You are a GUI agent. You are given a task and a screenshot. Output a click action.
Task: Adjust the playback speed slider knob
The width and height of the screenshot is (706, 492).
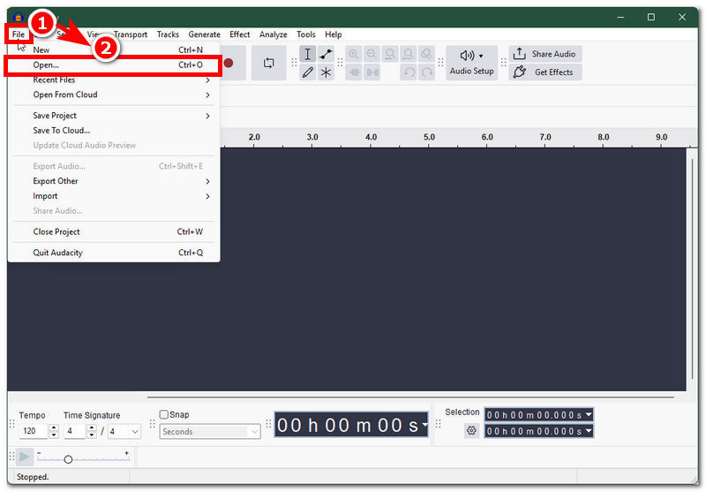coord(68,459)
